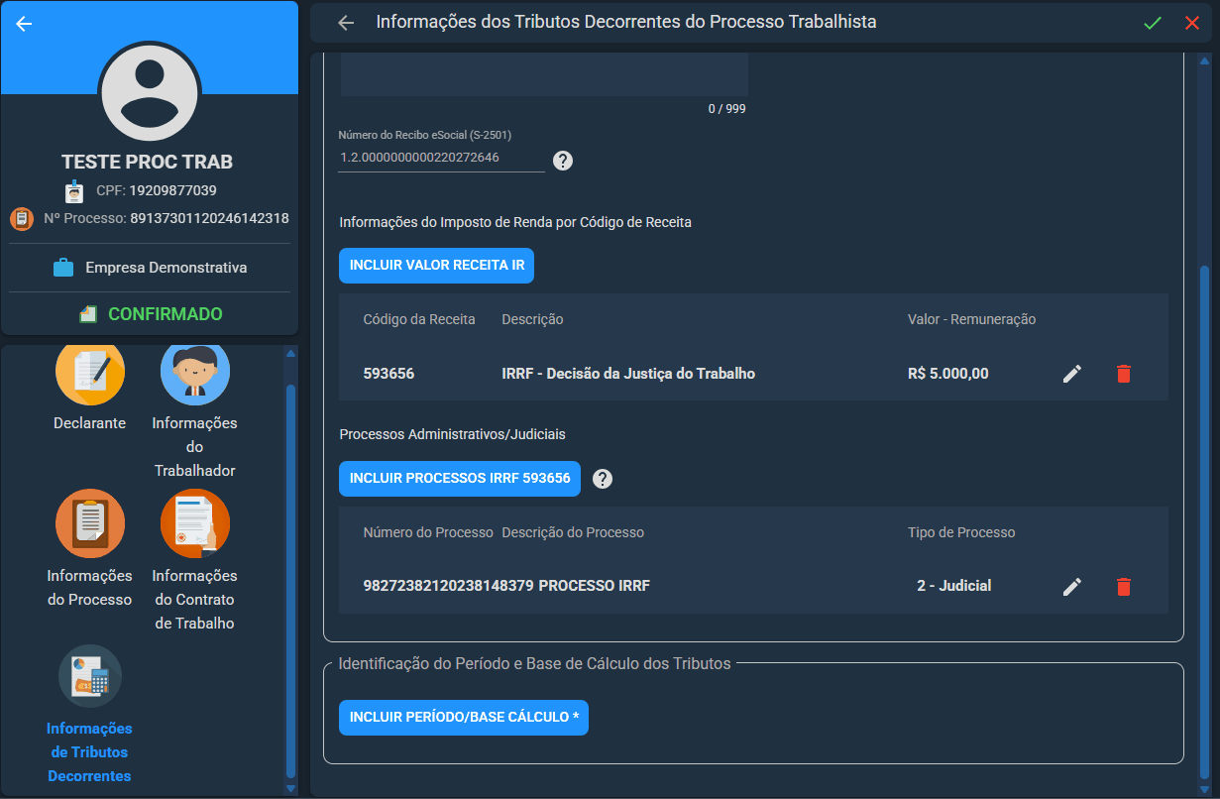The height and width of the screenshot is (799, 1220).
Task: Click the sidebar scroll up arrow
Action: [290, 353]
